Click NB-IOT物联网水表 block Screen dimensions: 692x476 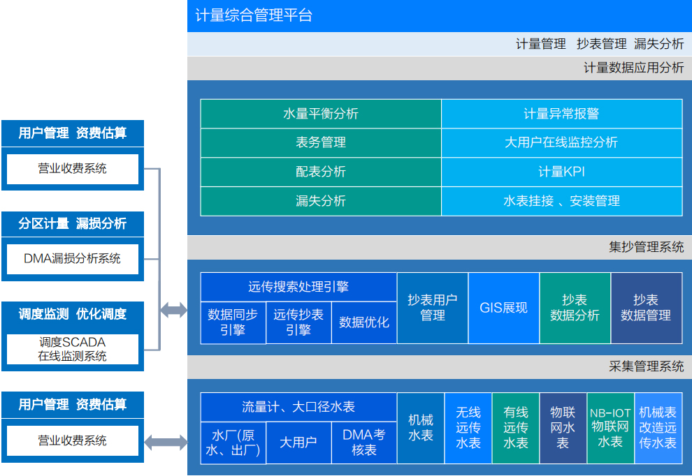pos(610,428)
